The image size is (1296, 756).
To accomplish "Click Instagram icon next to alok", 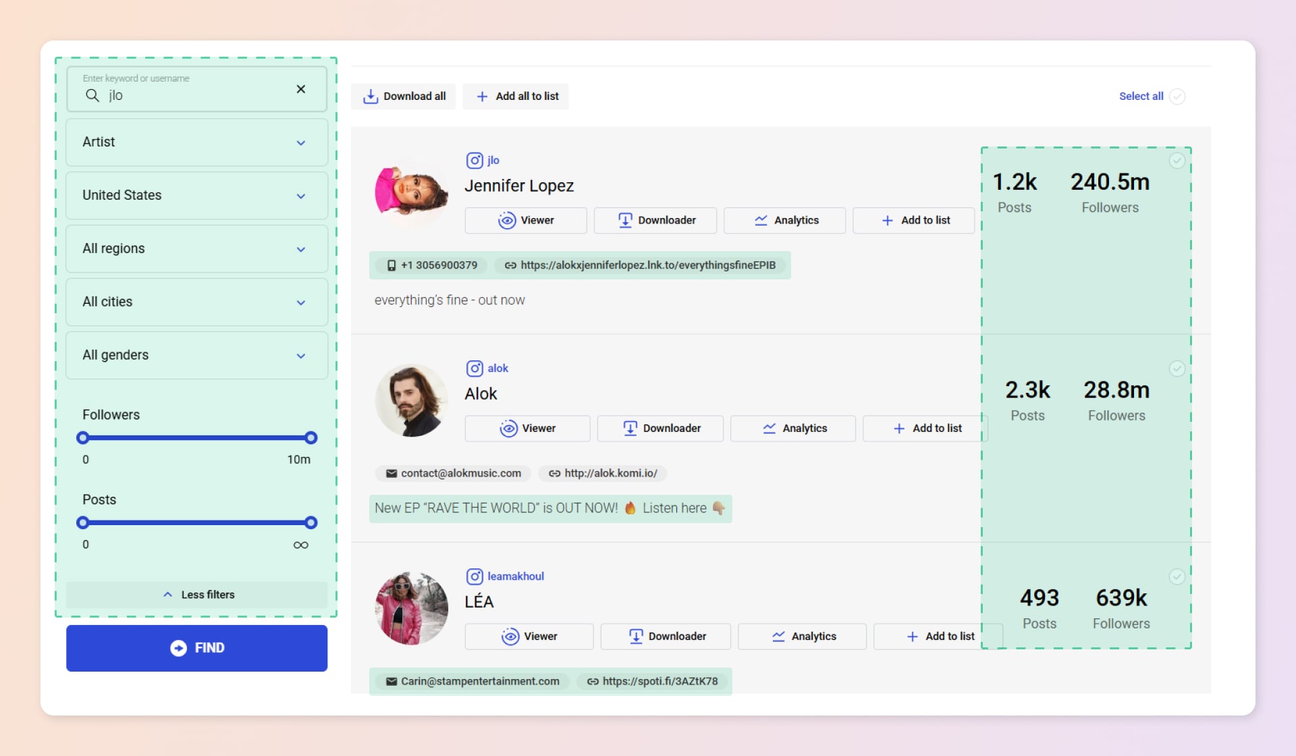I will point(475,369).
